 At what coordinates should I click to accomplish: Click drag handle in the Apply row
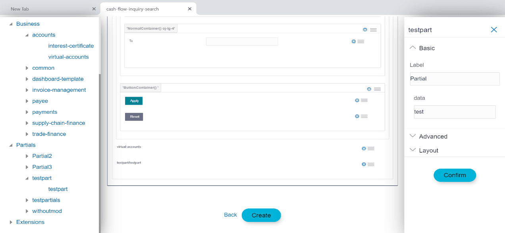[364, 100]
